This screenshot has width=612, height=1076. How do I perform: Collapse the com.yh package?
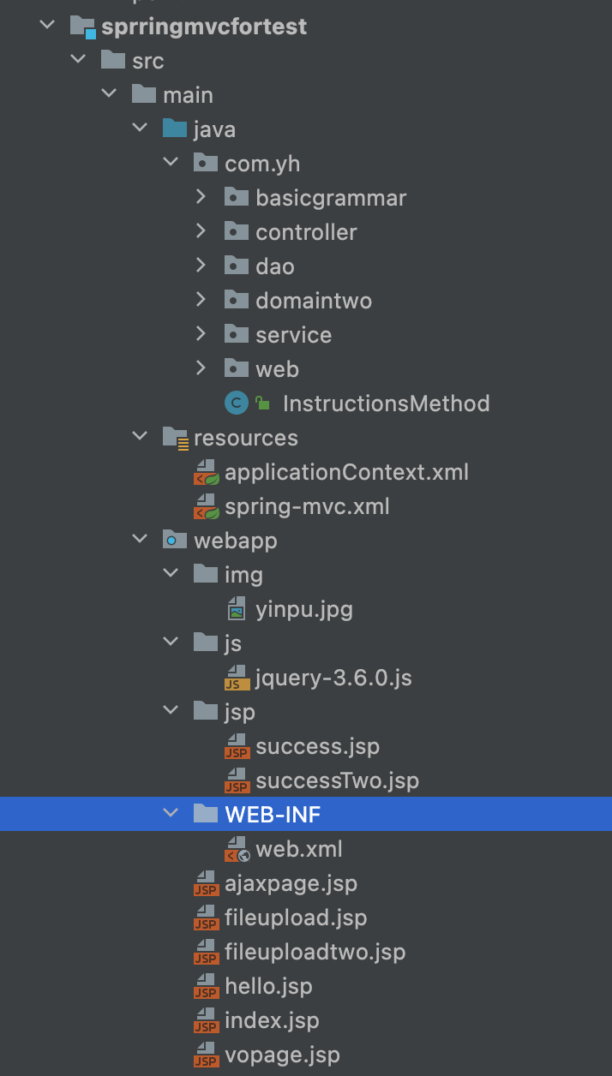pyautogui.click(x=171, y=163)
